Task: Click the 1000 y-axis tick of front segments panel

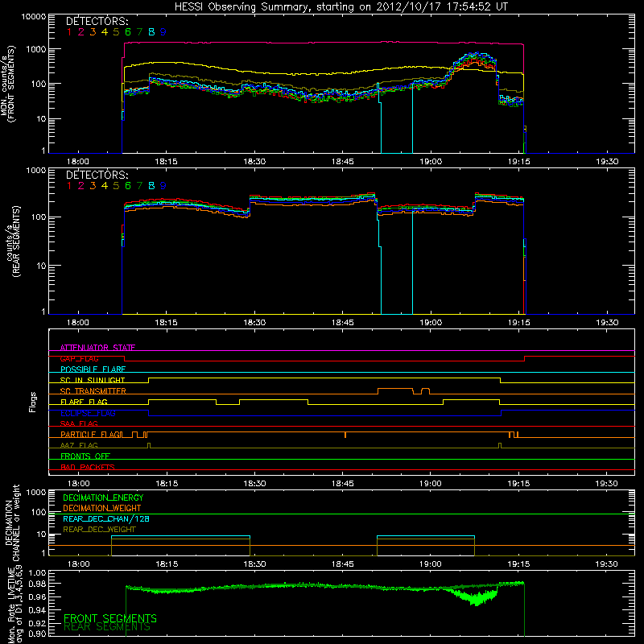Action: point(36,49)
